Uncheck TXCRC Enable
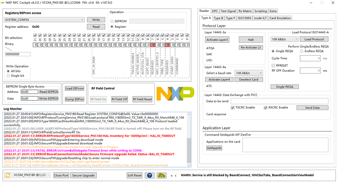Screen dimensions: 338x183 coord(232,107)
